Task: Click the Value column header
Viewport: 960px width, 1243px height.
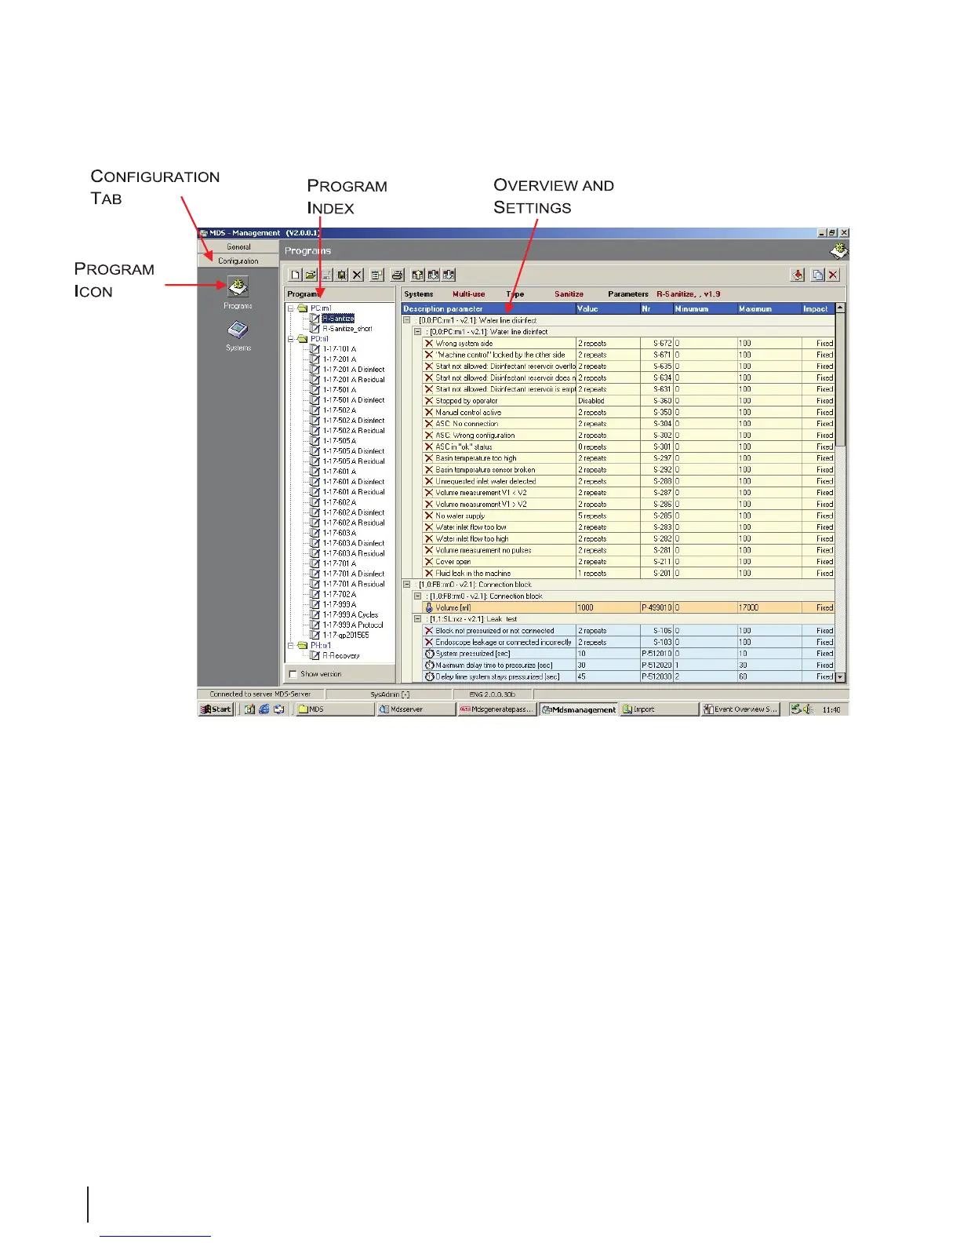Action: pyautogui.click(x=608, y=309)
